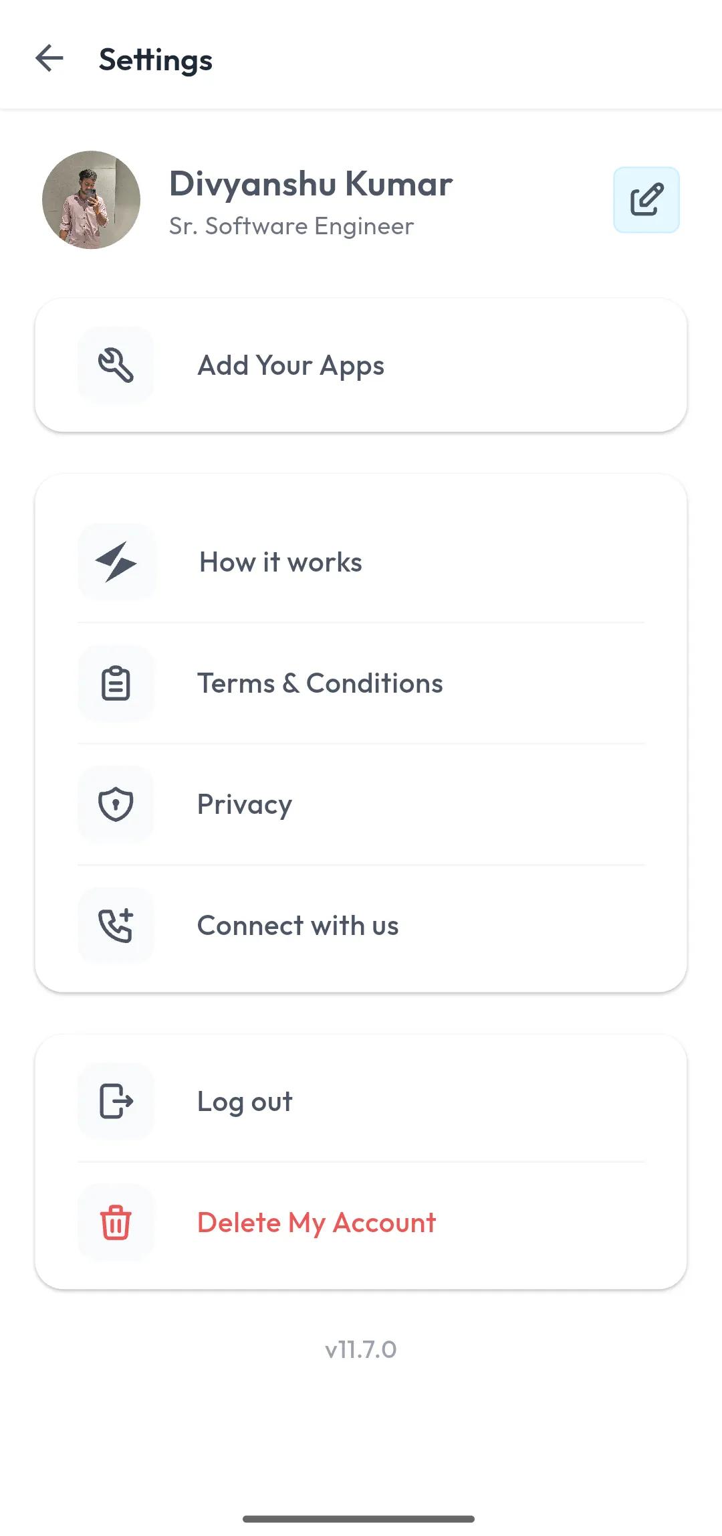Screen dimensions: 722x1536
Task: Tap the profile picture thumbnail
Action: click(91, 199)
